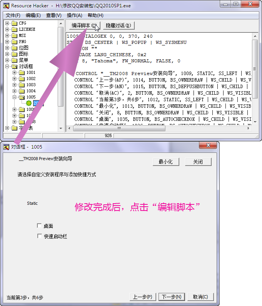Select the CFG folder icon in tree
The image size is (262, 306).
click(15, 23)
